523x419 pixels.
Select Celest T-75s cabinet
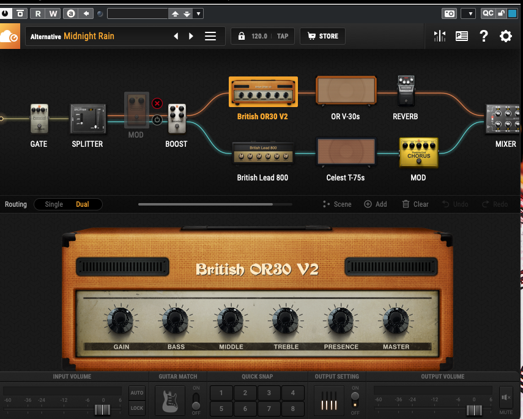(x=346, y=152)
